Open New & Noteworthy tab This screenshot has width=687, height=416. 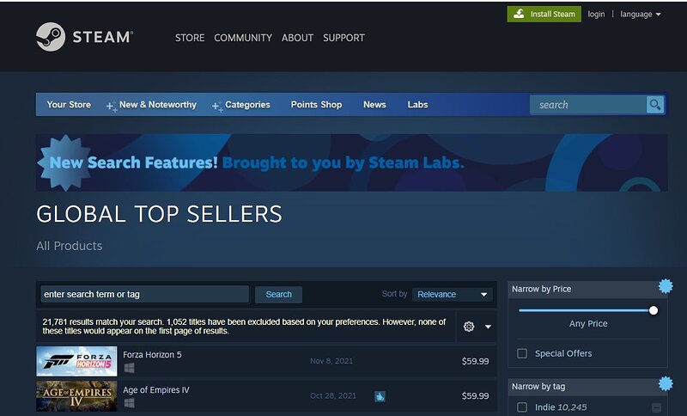158,105
